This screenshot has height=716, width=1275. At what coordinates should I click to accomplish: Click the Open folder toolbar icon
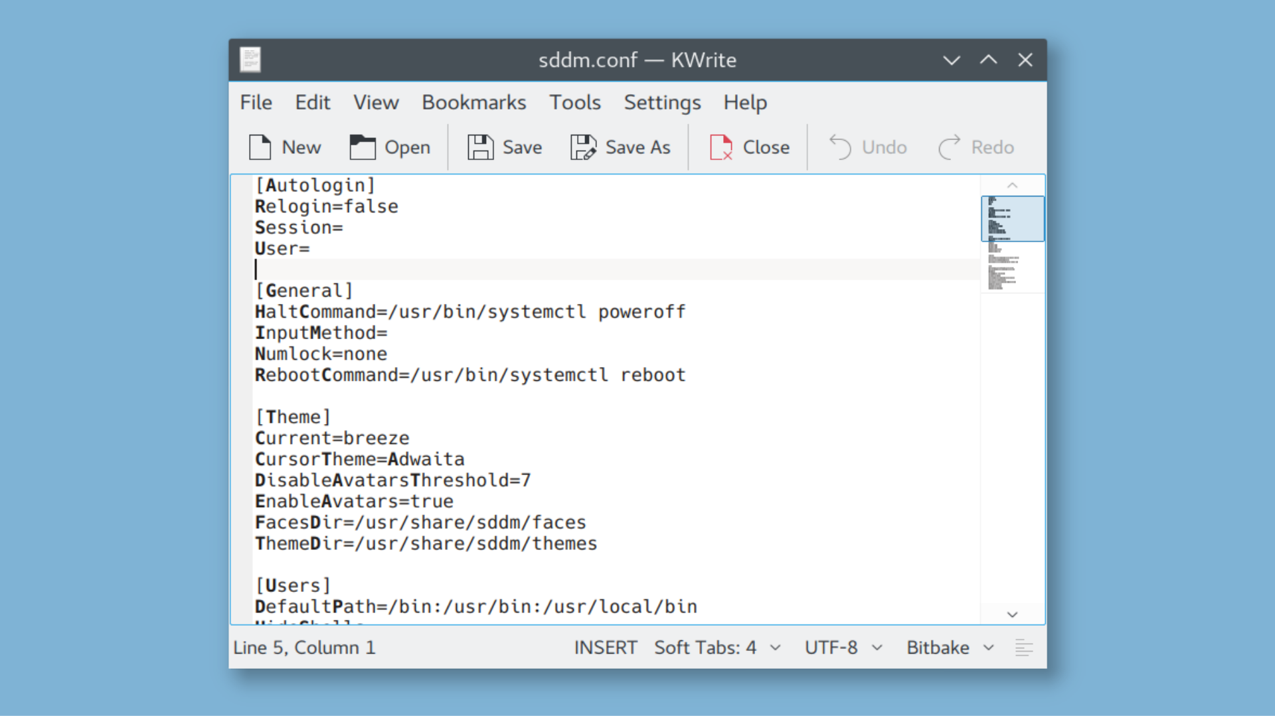(363, 147)
